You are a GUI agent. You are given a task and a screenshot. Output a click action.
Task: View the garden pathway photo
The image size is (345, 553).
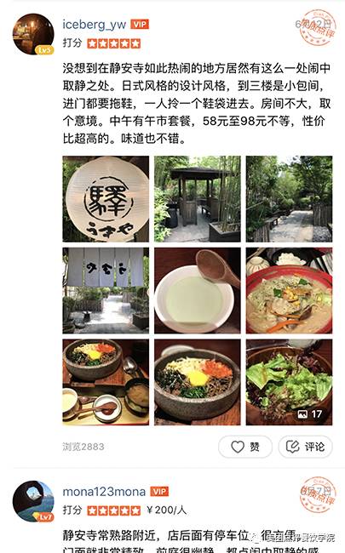click(290, 199)
